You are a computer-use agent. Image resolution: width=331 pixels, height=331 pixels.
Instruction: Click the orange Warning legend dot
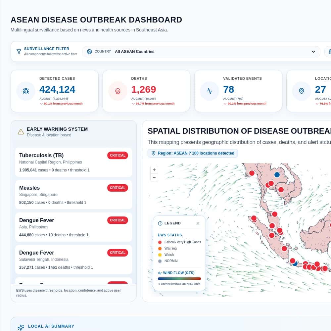point(160,249)
